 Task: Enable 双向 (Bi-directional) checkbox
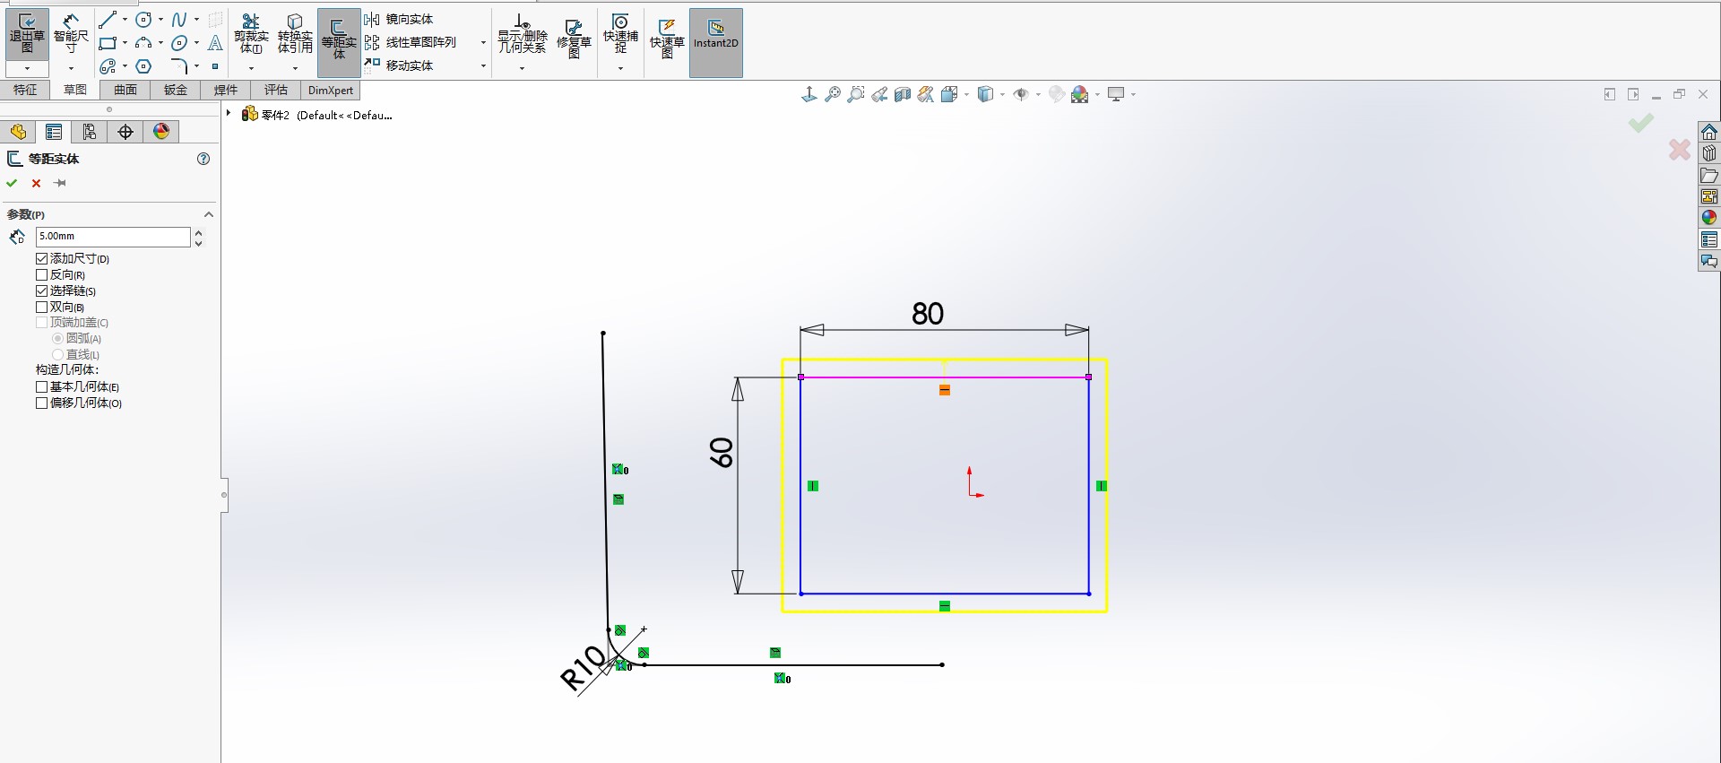click(41, 307)
